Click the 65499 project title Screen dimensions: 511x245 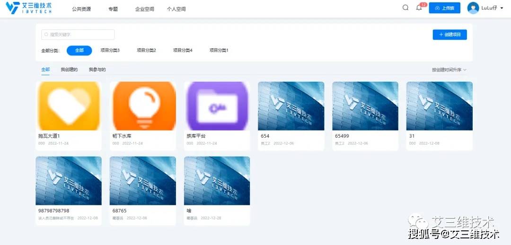tap(342, 136)
